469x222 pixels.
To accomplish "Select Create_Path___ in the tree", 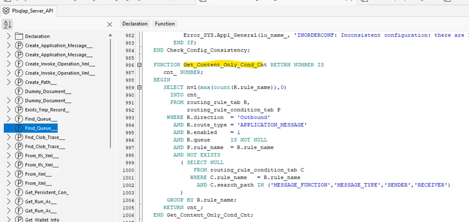I will click(41, 82).
